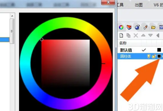Select the 圆柱体 layer row
This screenshot has height=111, width=163.
point(140,56)
